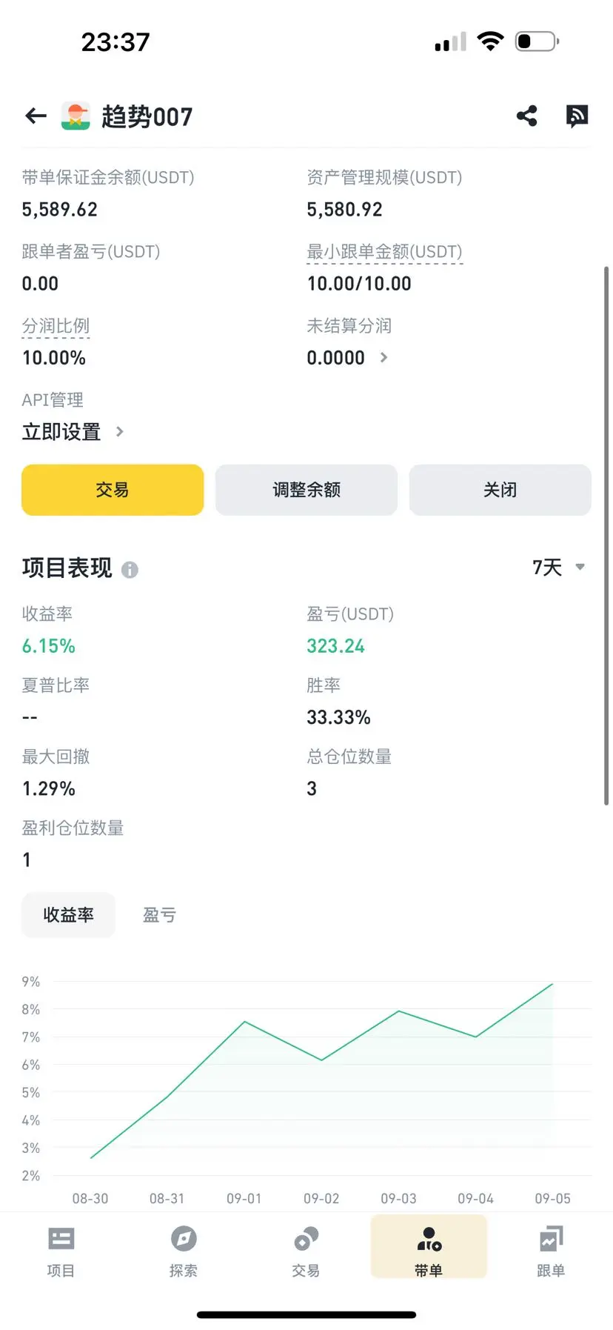Image resolution: width=613 pixels, height=1330 pixels.
Task: Open the 探索 compass icon
Action: (184, 1239)
